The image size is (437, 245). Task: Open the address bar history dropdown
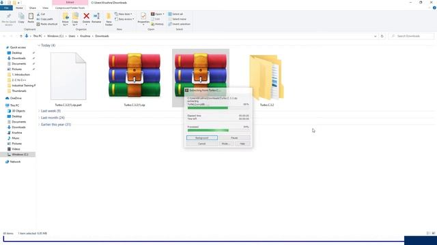(375, 36)
